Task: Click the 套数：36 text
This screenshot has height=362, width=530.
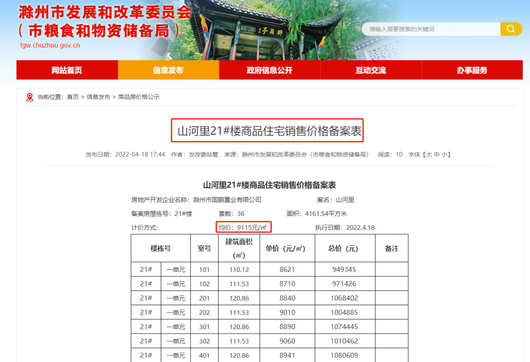Action: (x=232, y=214)
